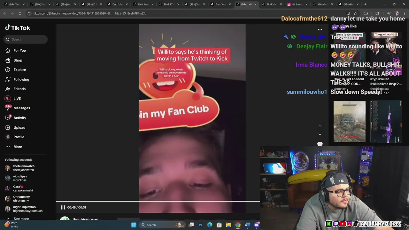Open File Explorer from taskbar
This screenshot has height=230, width=409.
click(x=228, y=225)
